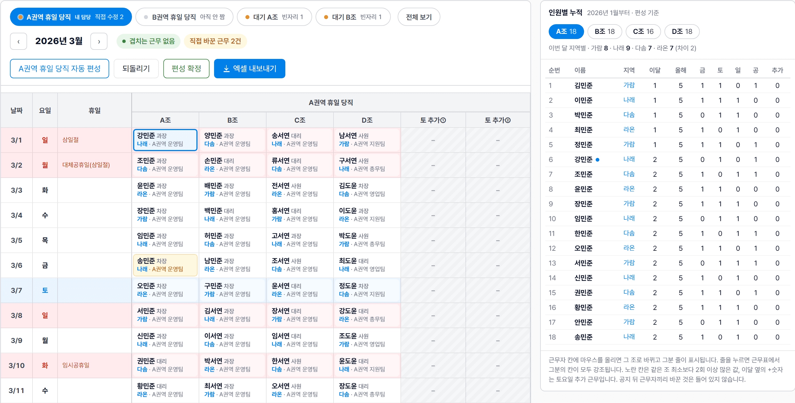Click 장도윤 대리 cell on 3/11
This screenshot has height=403, width=795.
pos(367,390)
